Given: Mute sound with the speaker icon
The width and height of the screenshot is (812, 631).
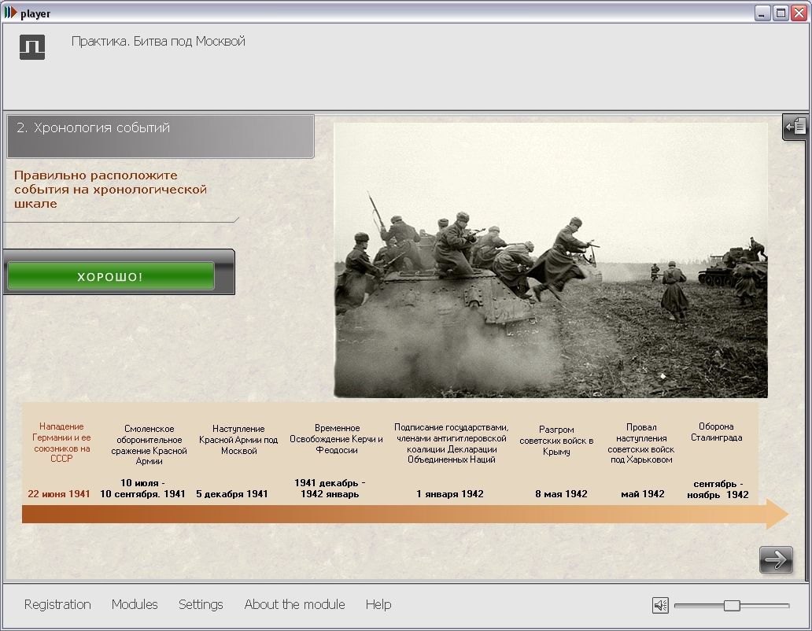Looking at the screenshot, I should point(660,605).
